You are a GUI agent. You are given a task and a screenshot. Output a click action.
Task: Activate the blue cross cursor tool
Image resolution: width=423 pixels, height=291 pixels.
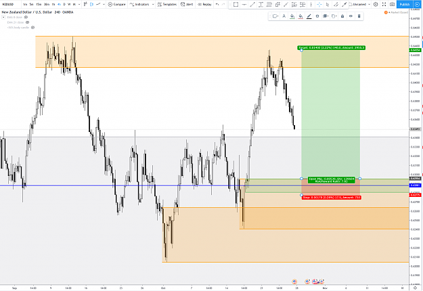click(319, 4)
